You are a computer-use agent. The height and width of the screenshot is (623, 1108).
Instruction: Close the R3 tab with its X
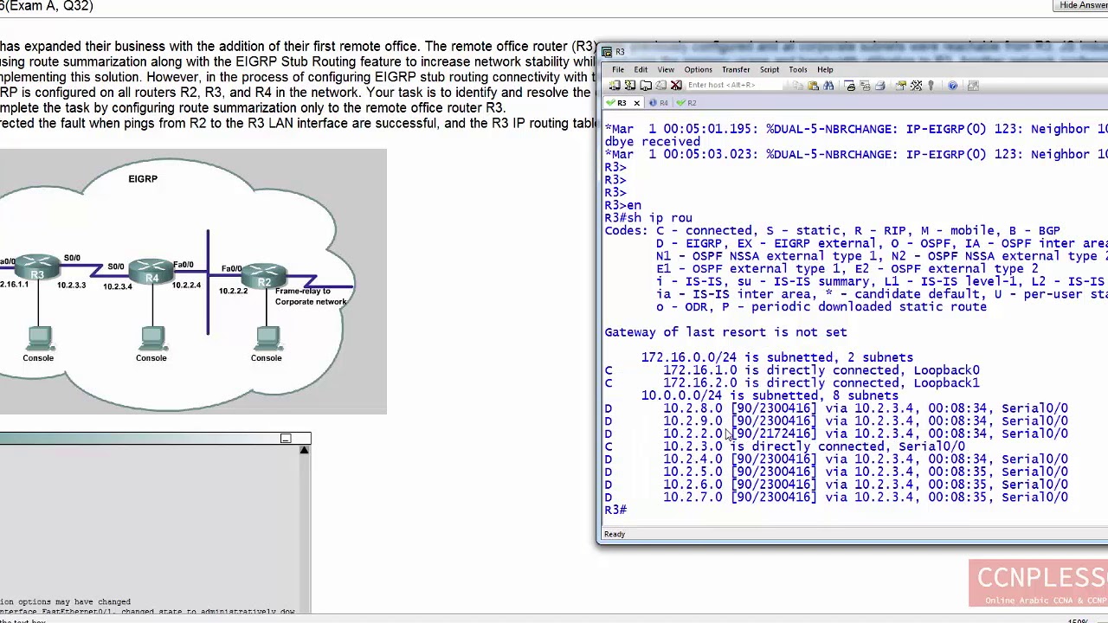pos(636,103)
